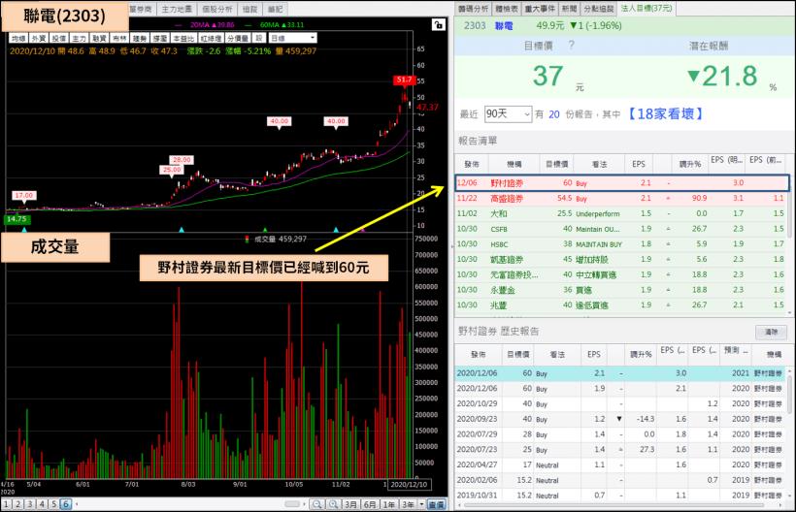Toggle the 本益比 indicator button
796x512 pixels.
click(183, 39)
